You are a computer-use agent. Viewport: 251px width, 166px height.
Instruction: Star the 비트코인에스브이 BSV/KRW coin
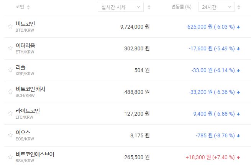point(10,157)
